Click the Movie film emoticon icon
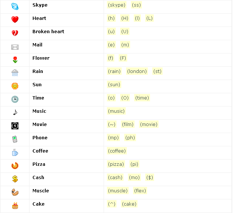Screen dimensions: 233x213 [x=15, y=126]
